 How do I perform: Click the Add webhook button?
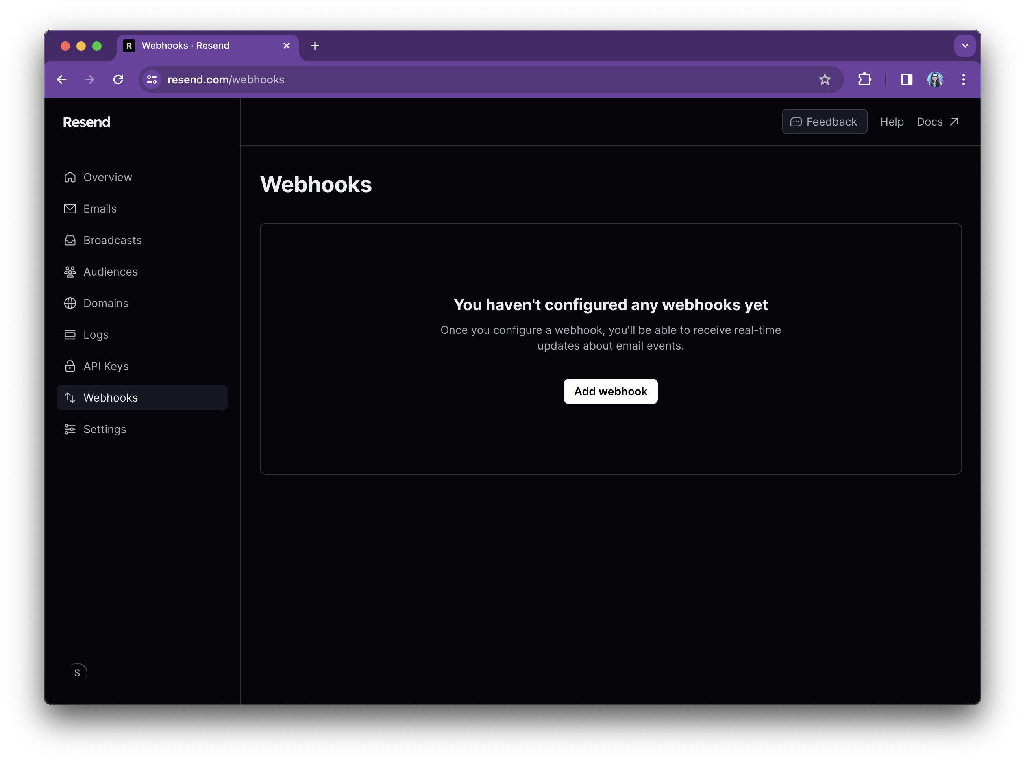click(x=611, y=391)
